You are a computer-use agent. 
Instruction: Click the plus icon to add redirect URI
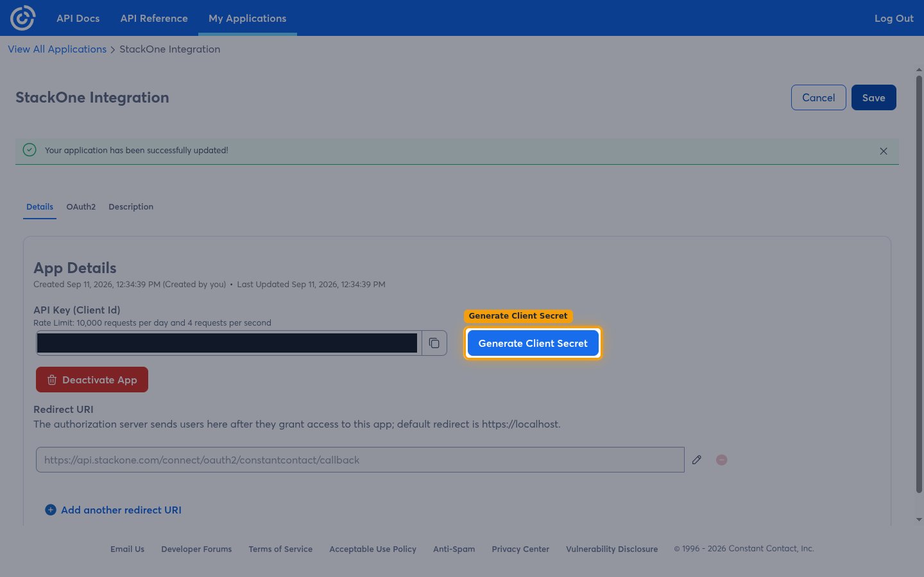click(51, 510)
